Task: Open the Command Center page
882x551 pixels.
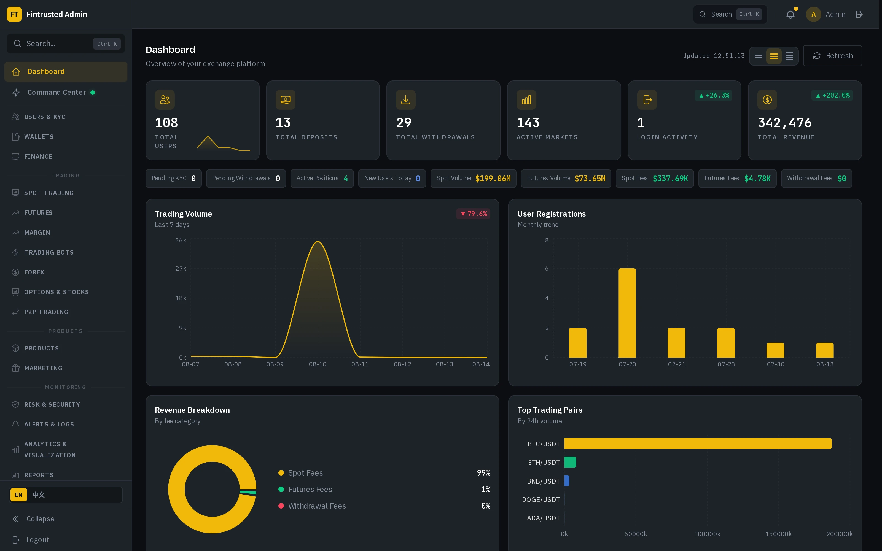Action: coord(66,93)
